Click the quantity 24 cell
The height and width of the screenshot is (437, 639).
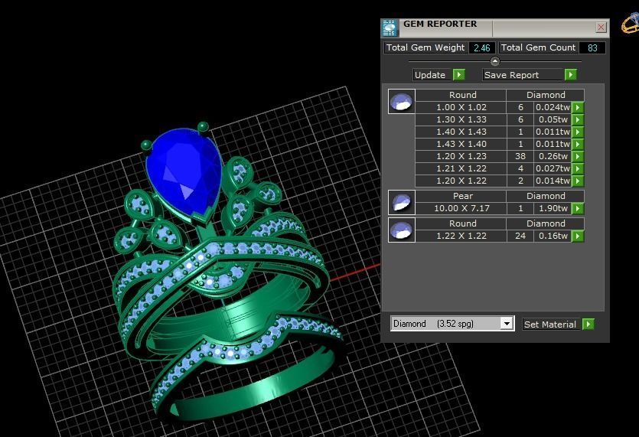click(x=520, y=236)
